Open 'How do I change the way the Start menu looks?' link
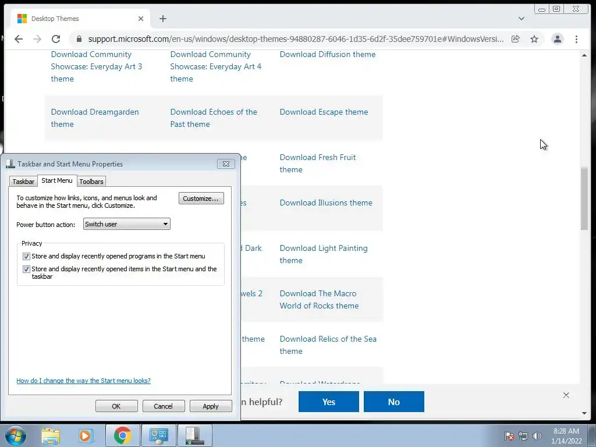This screenshot has height=447, width=596. [83, 381]
